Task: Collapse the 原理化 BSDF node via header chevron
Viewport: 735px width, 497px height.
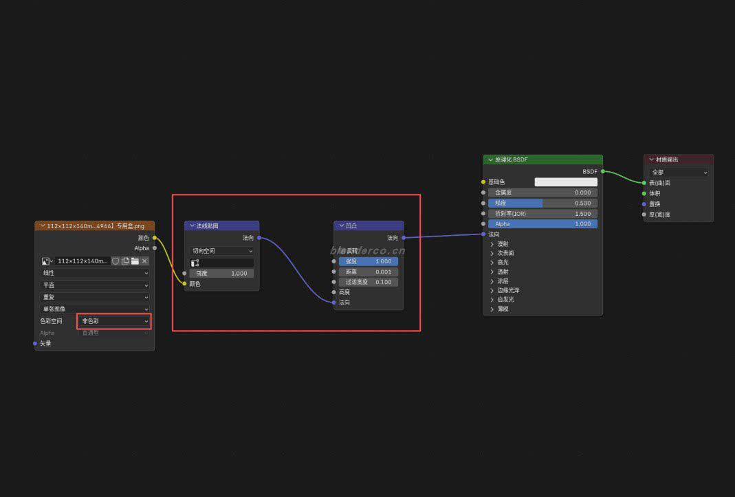Action: 490,160
